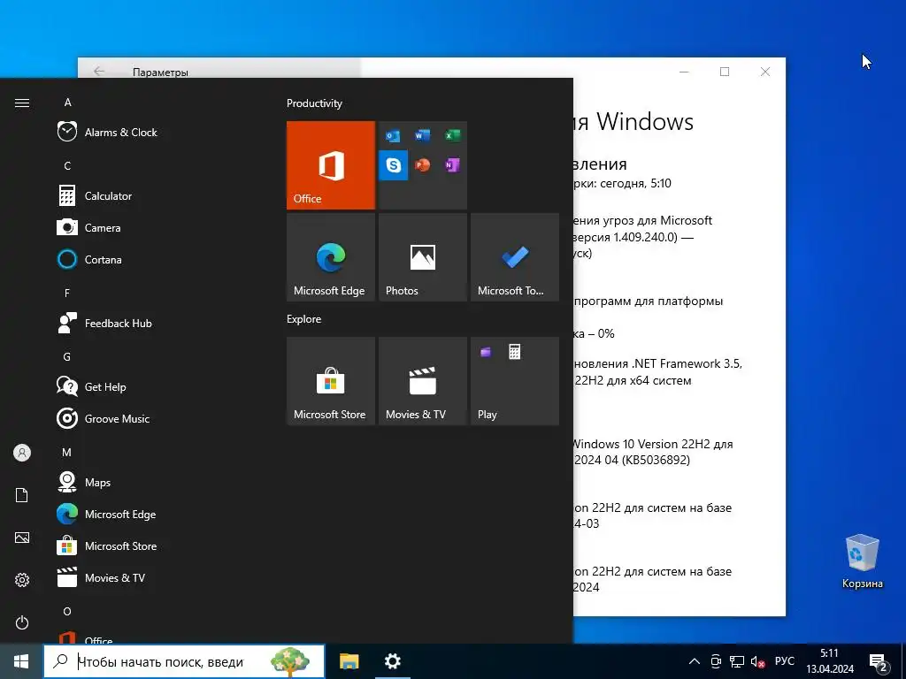Open the Movies & TV tile

click(422, 381)
